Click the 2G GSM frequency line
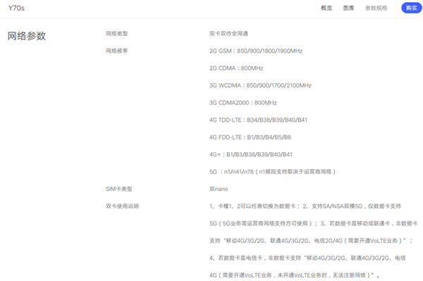 [256, 51]
